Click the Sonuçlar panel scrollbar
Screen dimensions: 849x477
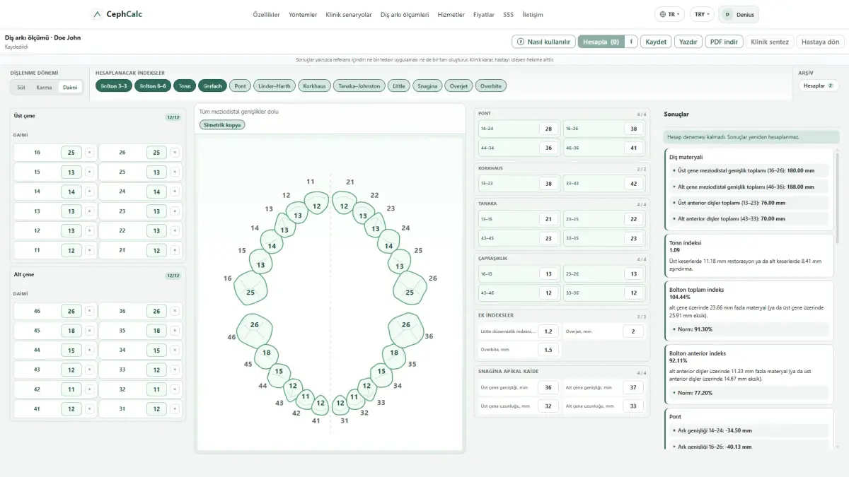tap(838, 198)
